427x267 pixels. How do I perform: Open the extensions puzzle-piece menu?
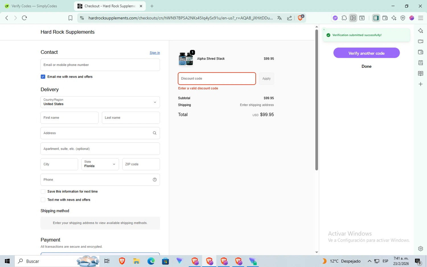pos(344,18)
